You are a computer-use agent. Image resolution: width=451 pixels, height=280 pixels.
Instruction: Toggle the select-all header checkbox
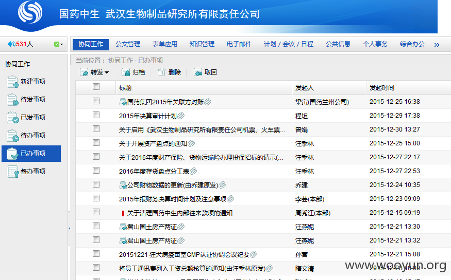coord(96,86)
